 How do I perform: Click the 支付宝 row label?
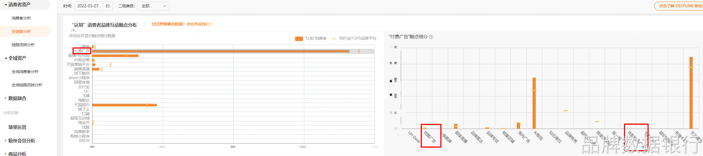point(84,87)
